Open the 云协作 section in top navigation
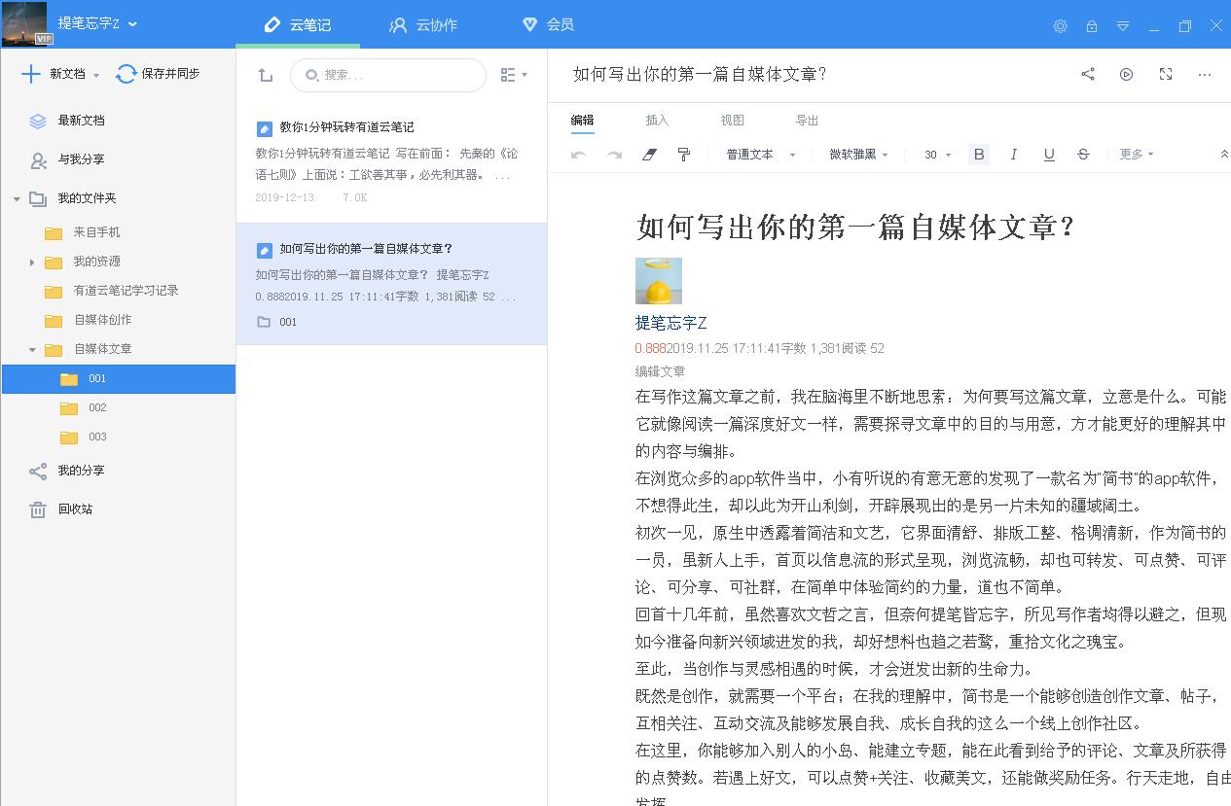The image size is (1231, 806). click(423, 26)
